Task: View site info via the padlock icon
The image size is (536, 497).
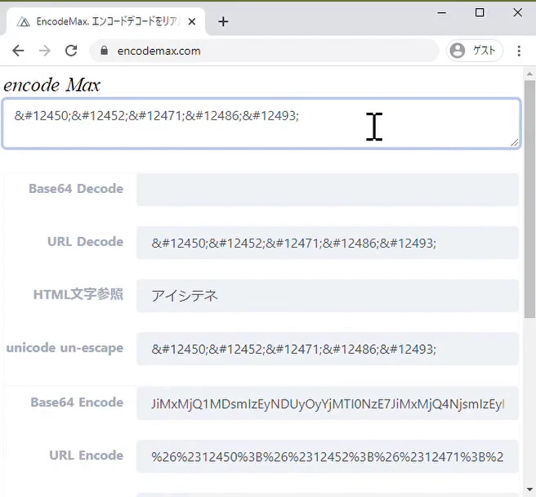Action: tap(105, 51)
